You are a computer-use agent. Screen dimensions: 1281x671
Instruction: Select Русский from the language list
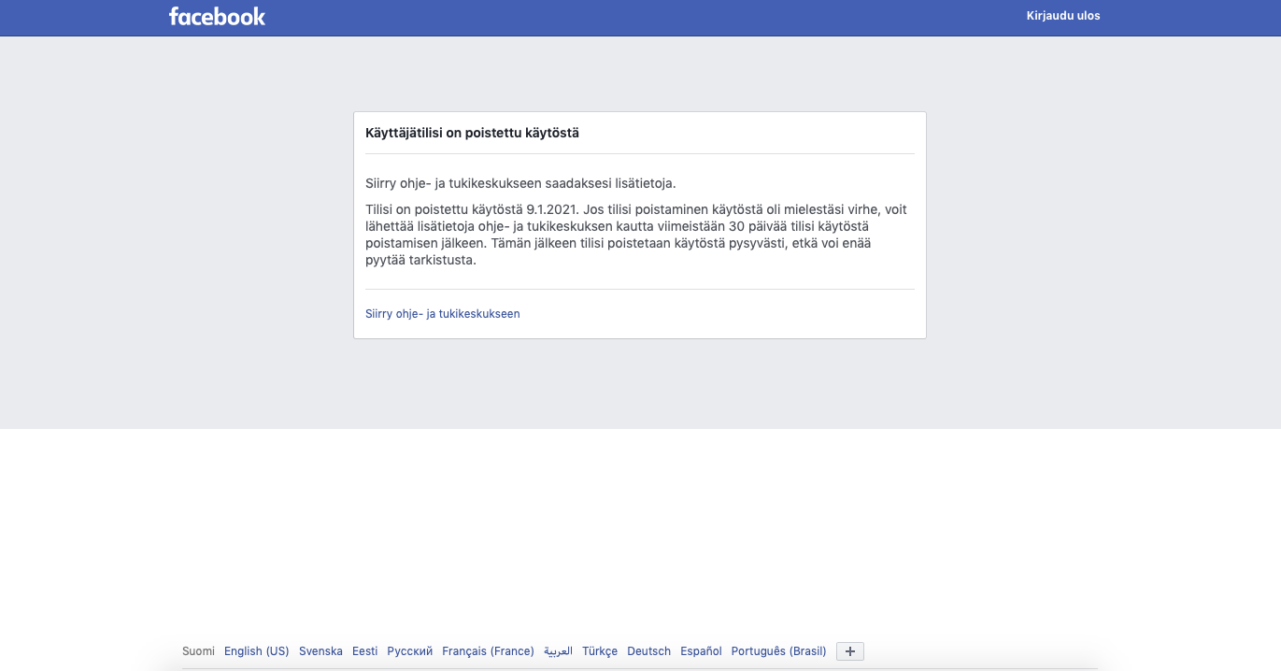(409, 651)
